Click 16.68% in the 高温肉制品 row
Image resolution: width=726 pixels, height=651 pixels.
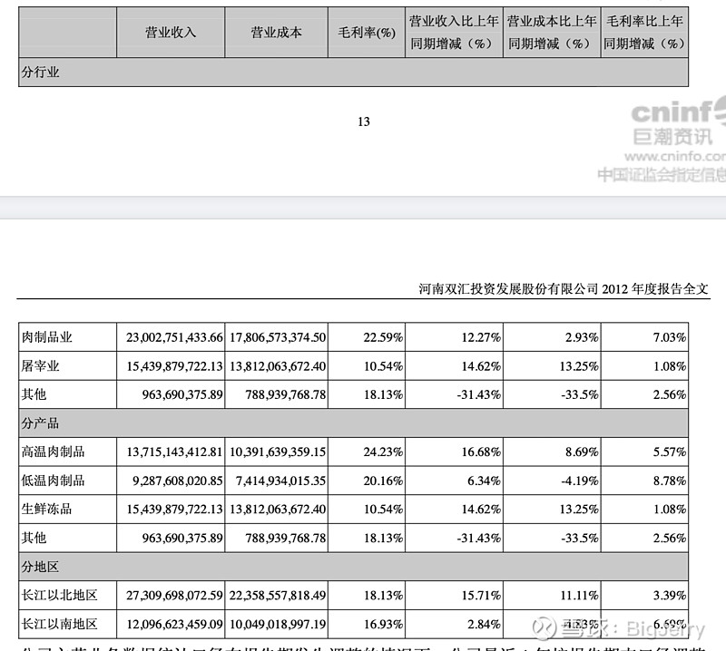(x=481, y=452)
